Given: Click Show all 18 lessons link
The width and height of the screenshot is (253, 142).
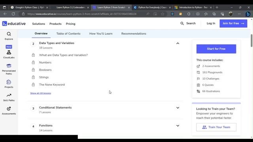Looking at the screenshot, I should (x=41, y=93).
